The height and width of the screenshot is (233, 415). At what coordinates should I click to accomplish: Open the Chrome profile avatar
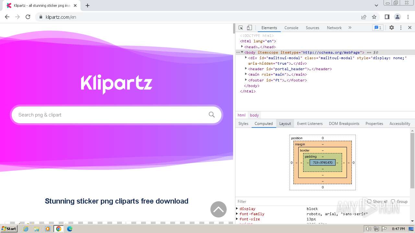click(x=397, y=17)
